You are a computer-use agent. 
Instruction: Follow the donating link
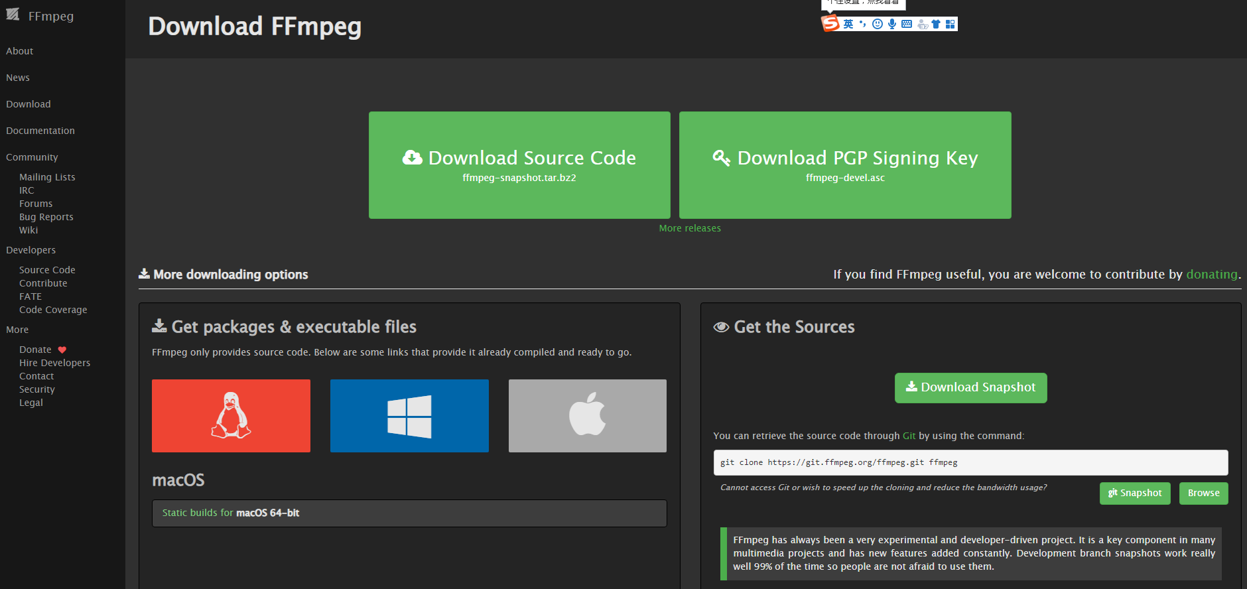pos(1212,274)
